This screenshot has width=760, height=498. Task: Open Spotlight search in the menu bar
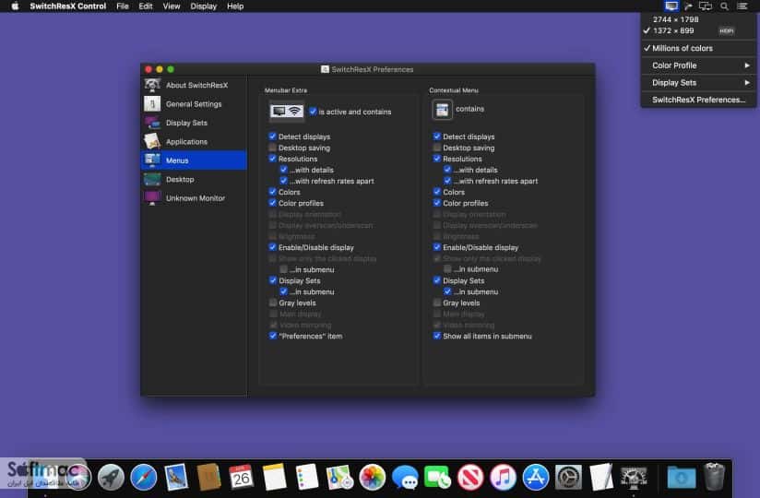click(x=724, y=6)
